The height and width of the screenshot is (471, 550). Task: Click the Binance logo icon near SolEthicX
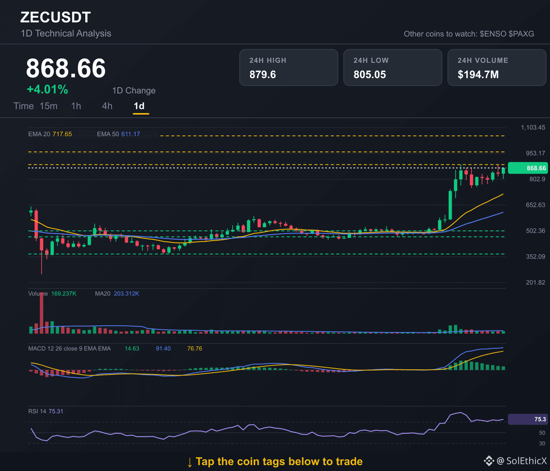click(x=489, y=461)
